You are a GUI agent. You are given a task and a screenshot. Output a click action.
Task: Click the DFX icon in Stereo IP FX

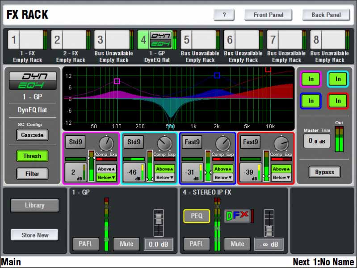[237, 216]
